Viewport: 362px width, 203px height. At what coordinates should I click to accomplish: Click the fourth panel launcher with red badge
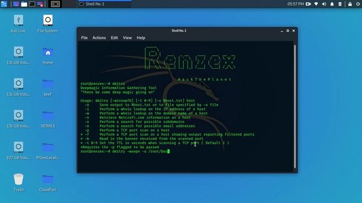[40, 4]
